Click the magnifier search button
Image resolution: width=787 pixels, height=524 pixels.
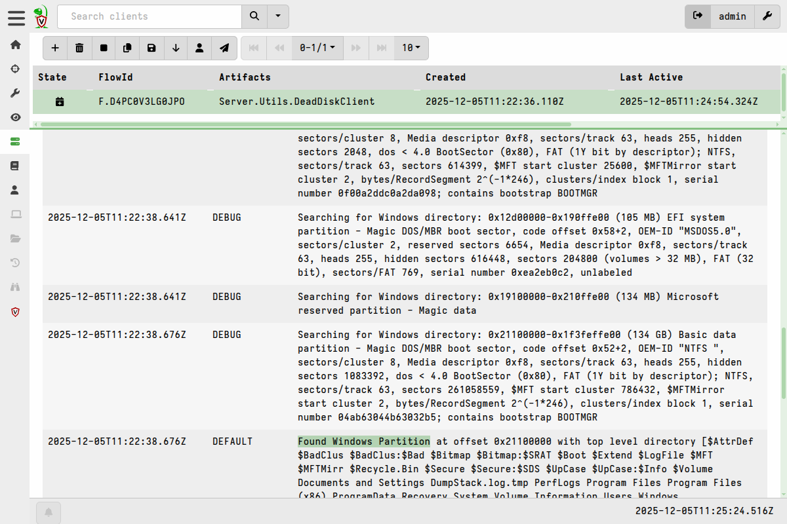click(254, 16)
